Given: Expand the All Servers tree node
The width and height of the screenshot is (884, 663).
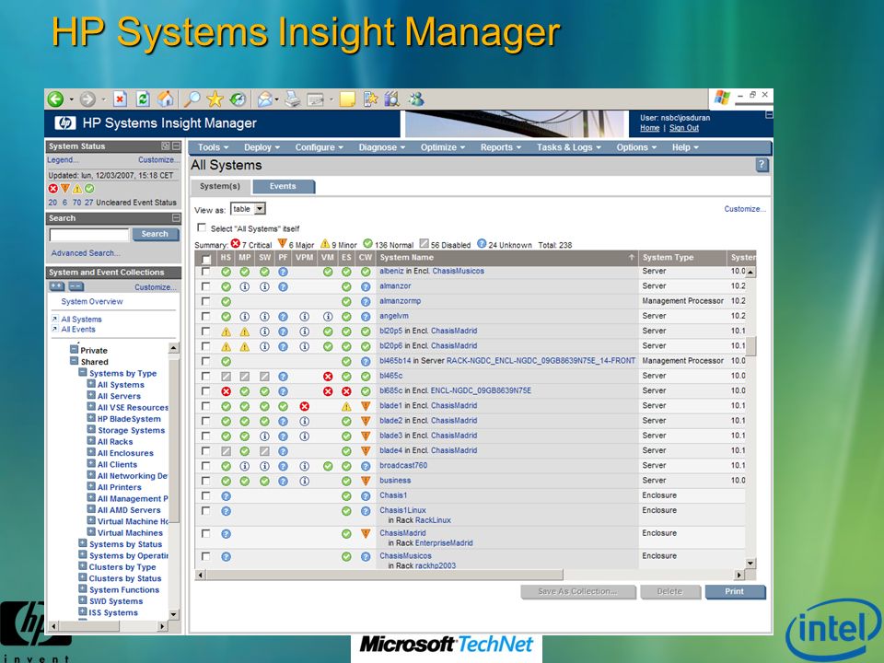Looking at the screenshot, I should pyautogui.click(x=91, y=395).
